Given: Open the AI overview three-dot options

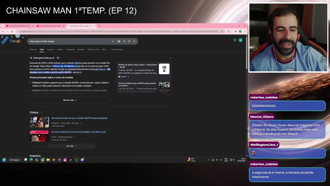Looking at the screenshot, I should (x=170, y=58).
